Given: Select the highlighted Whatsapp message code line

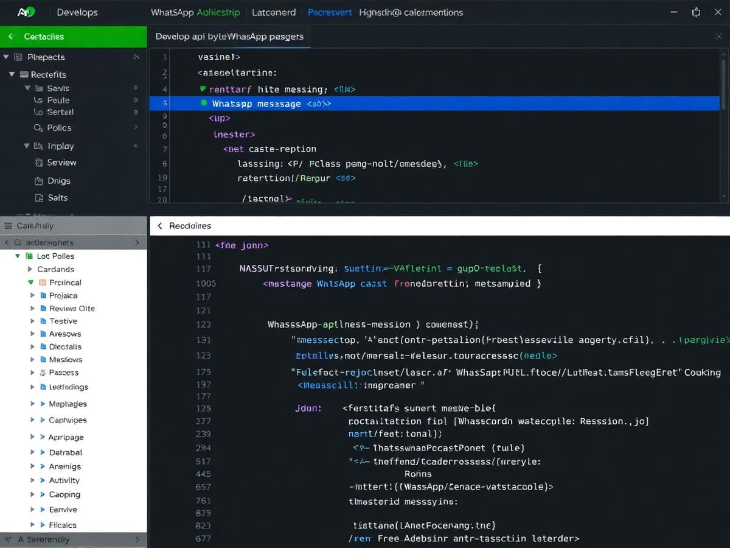Looking at the screenshot, I should (434, 104).
